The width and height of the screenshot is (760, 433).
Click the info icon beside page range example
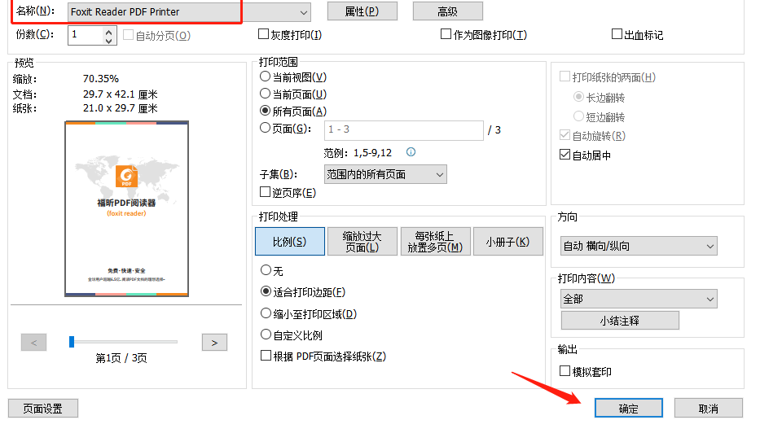pos(411,152)
